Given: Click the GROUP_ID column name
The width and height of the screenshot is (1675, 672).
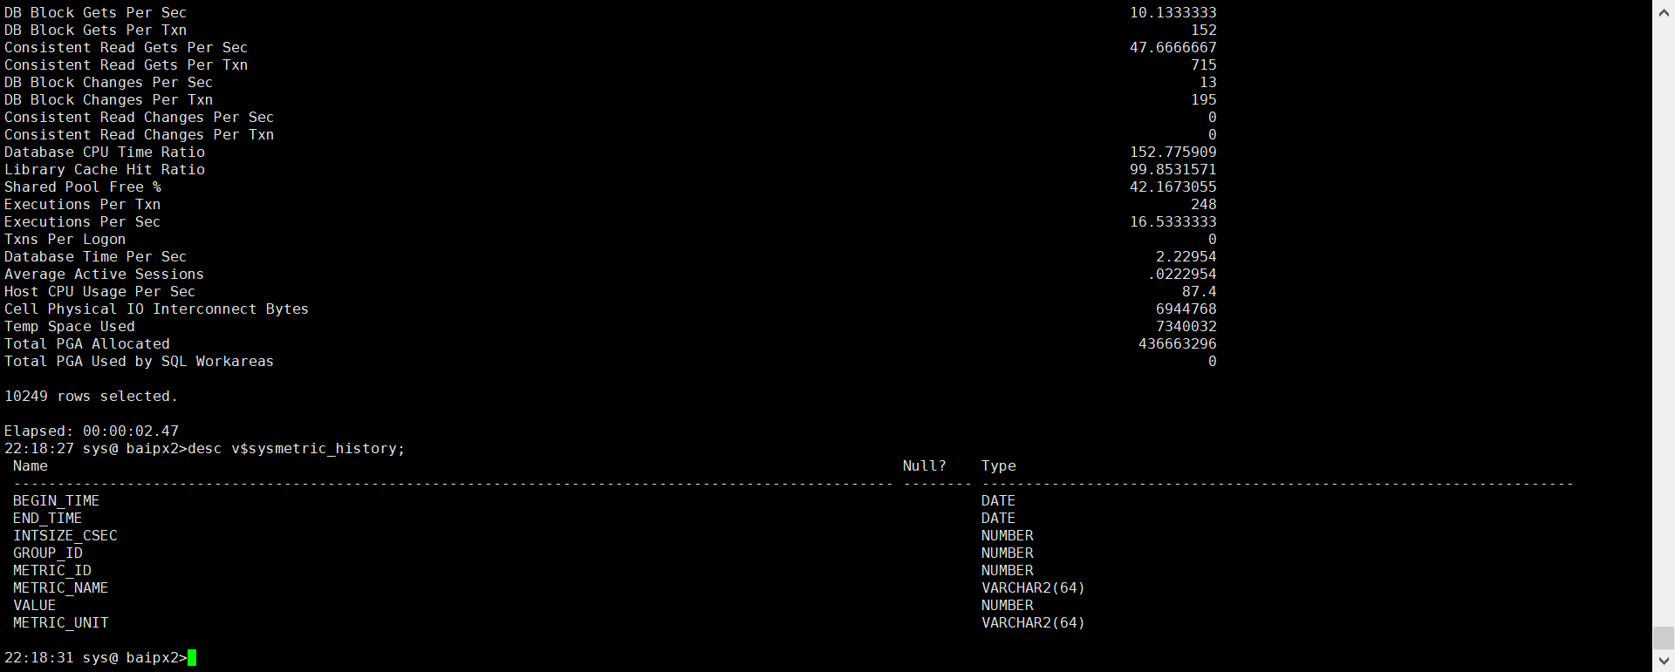Looking at the screenshot, I should 48,553.
